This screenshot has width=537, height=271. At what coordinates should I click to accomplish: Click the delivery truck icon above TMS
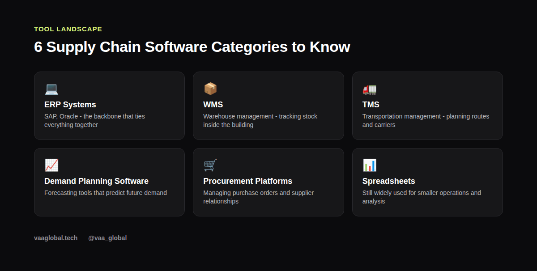pos(370,89)
